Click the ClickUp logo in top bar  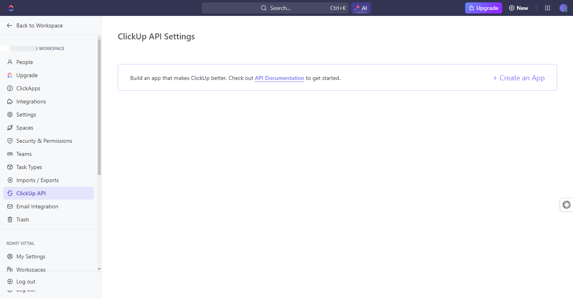11,8
